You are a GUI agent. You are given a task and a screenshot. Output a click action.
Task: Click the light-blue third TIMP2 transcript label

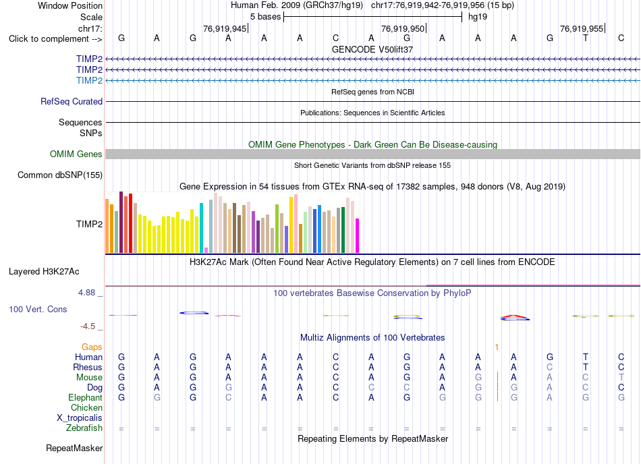89,80
